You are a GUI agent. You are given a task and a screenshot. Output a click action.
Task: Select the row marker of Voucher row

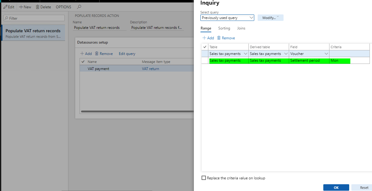205,54
